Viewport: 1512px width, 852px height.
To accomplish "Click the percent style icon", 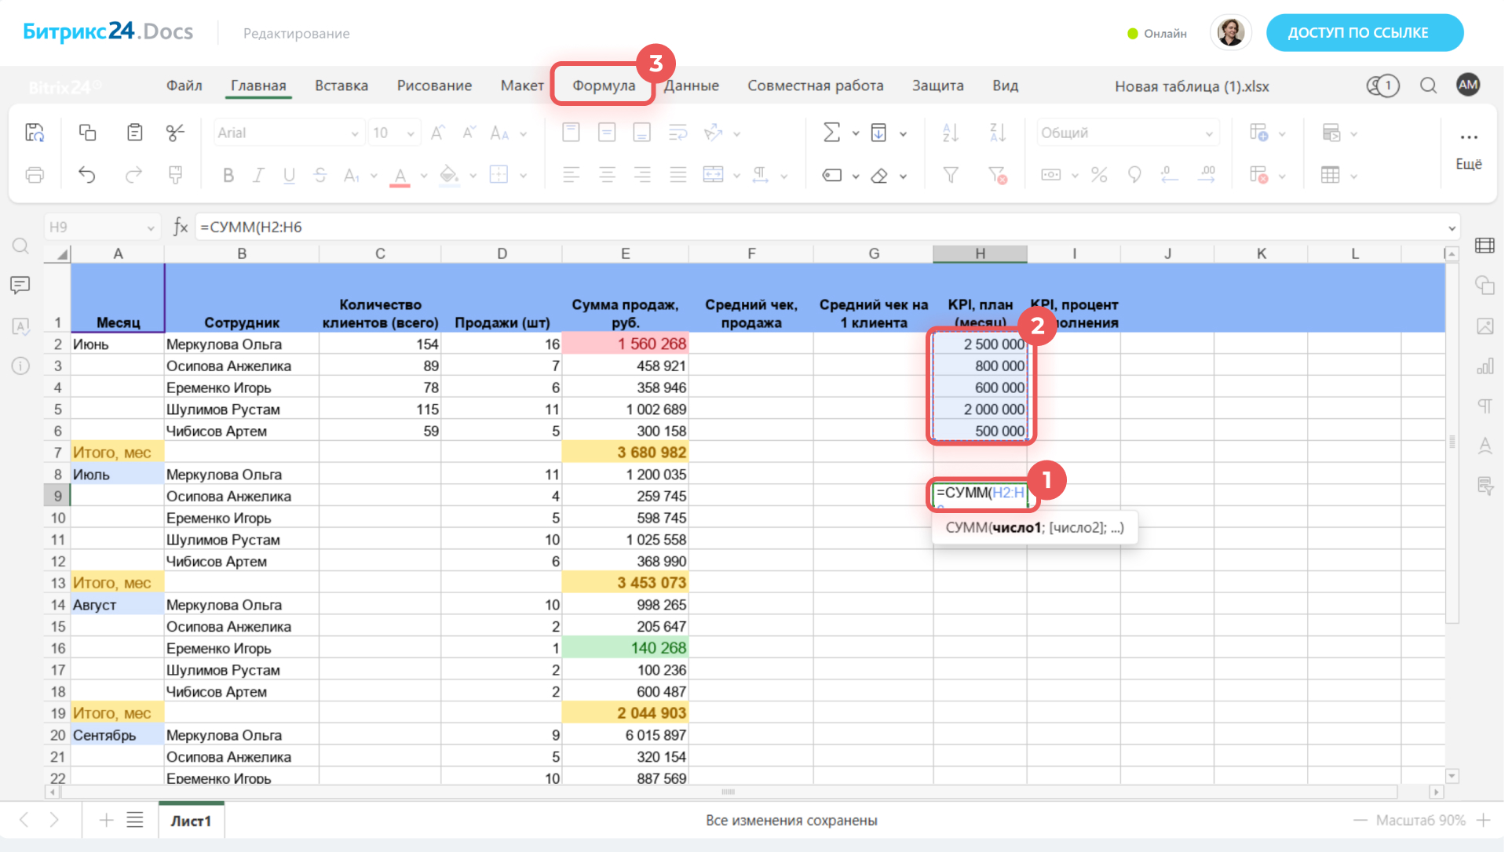I will [1098, 175].
